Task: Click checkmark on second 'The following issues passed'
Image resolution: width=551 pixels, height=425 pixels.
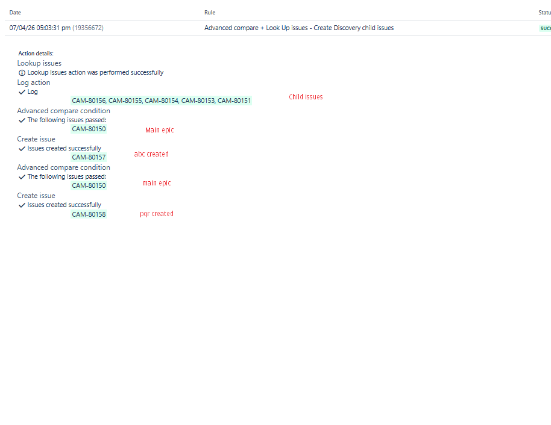Action: point(22,176)
